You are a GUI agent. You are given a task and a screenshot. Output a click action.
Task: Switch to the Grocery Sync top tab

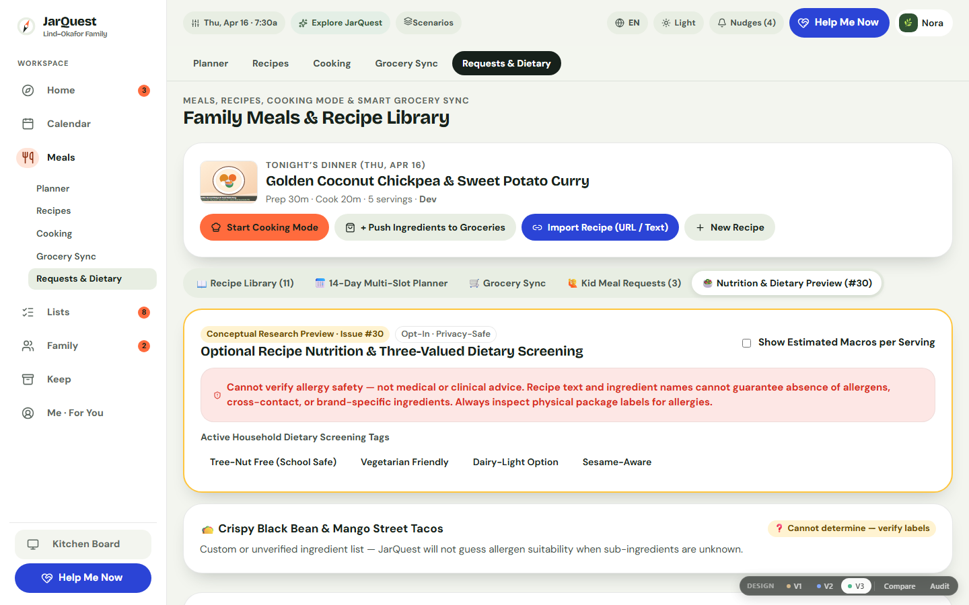pyautogui.click(x=406, y=63)
